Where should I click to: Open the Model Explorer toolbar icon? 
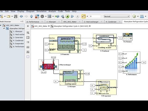tap(49, 16)
